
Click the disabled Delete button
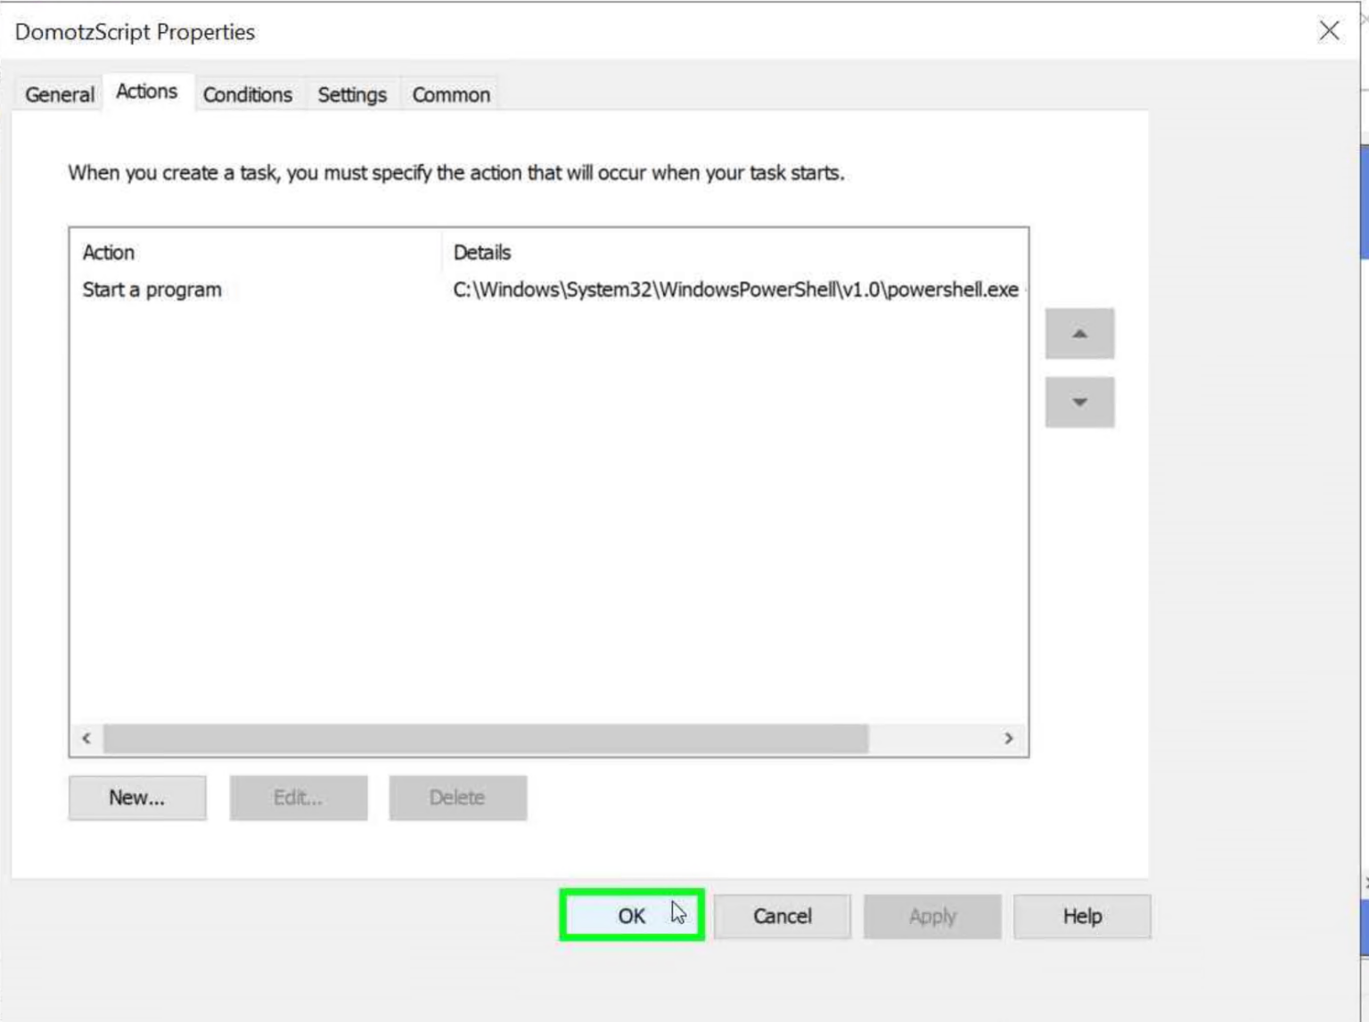457,797
